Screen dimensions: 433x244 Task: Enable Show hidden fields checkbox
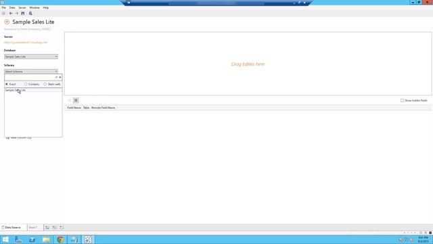pyautogui.click(x=402, y=100)
